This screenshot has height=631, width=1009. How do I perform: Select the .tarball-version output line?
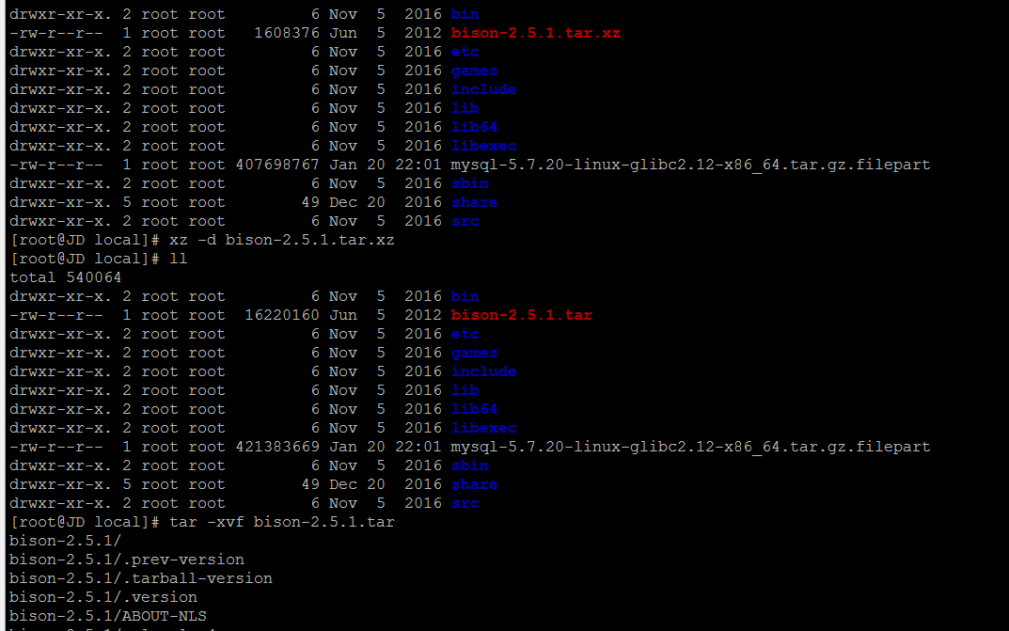(x=139, y=578)
